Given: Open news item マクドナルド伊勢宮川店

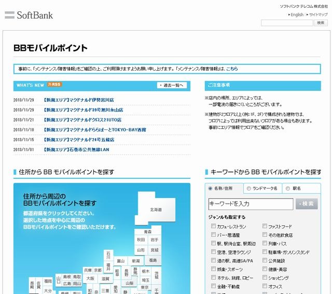Looking at the screenshot, I should coord(79,100).
